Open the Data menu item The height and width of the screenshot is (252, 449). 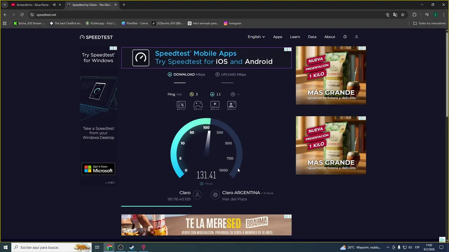312,37
